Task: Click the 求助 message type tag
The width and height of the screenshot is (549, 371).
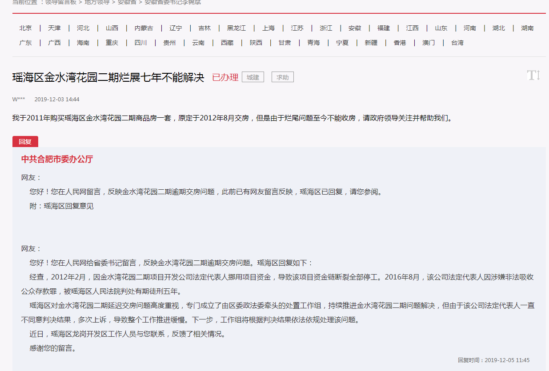Action: click(283, 77)
